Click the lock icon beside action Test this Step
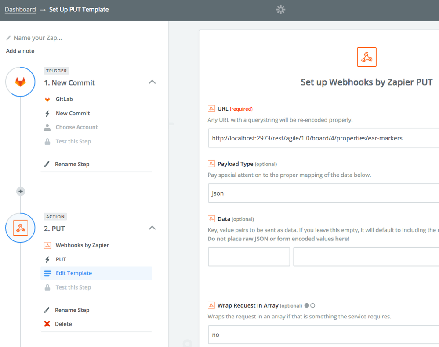This screenshot has height=347, width=439. (x=47, y=287)
